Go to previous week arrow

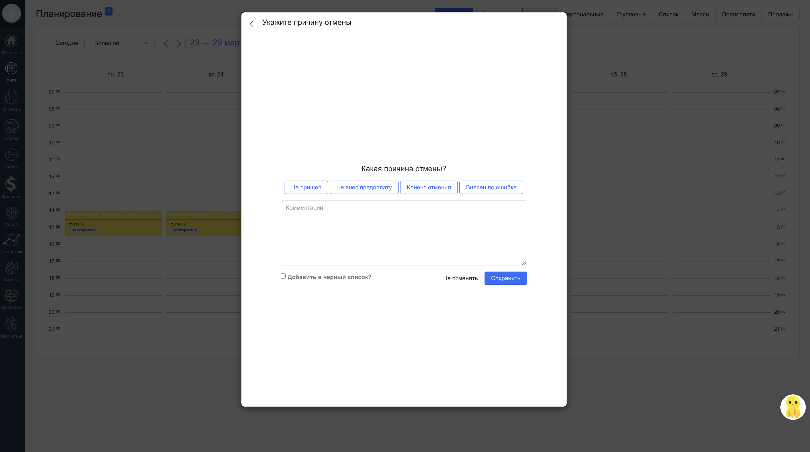166,43
